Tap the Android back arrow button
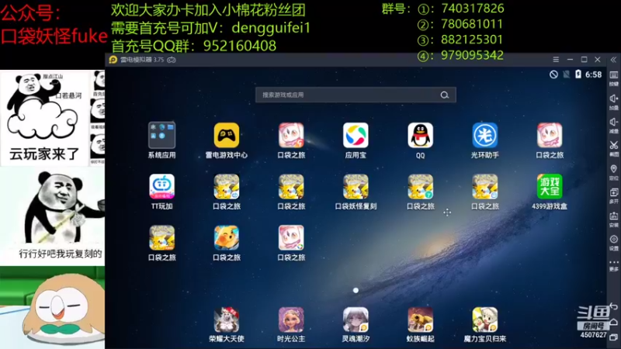The image size is (621, 349). pyautogui.click(x=613, y=306)
